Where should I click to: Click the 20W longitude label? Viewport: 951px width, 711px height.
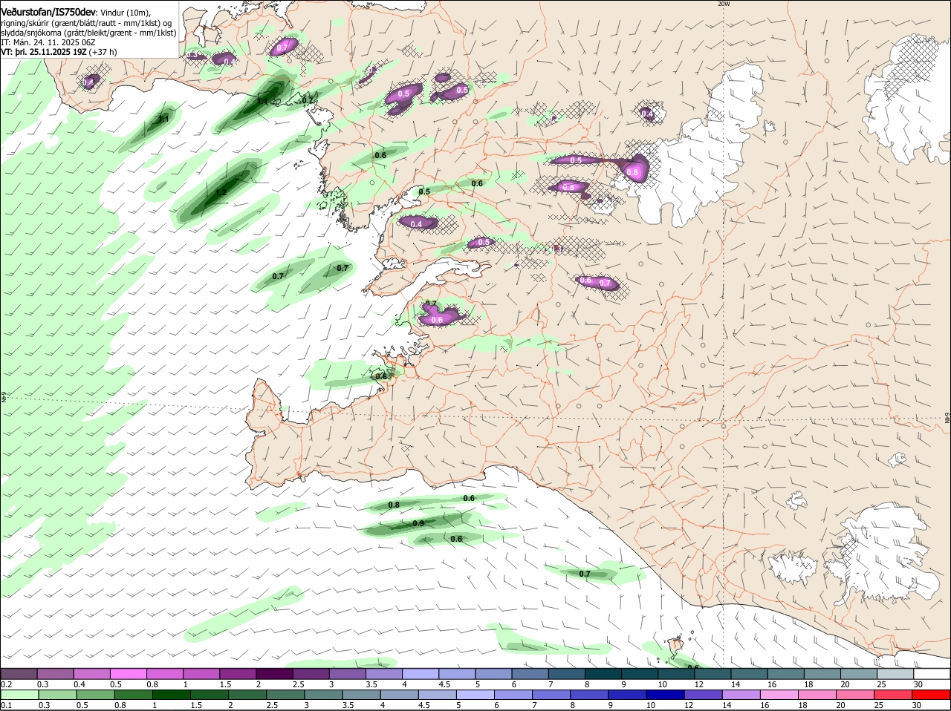[x=724, y=4]
